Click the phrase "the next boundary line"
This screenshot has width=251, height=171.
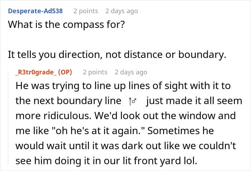68,101
